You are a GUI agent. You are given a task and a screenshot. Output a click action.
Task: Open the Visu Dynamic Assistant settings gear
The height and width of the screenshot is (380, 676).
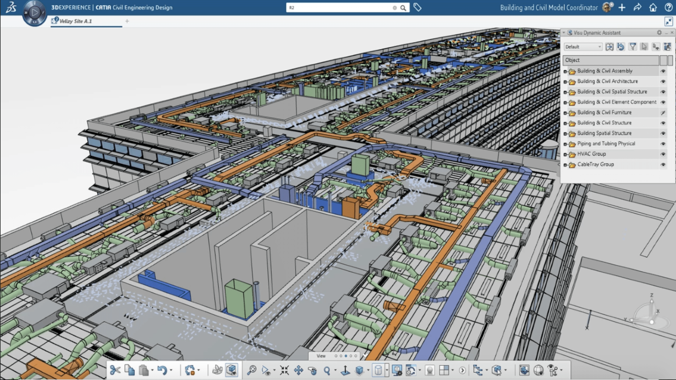click(x=659, y=33)
